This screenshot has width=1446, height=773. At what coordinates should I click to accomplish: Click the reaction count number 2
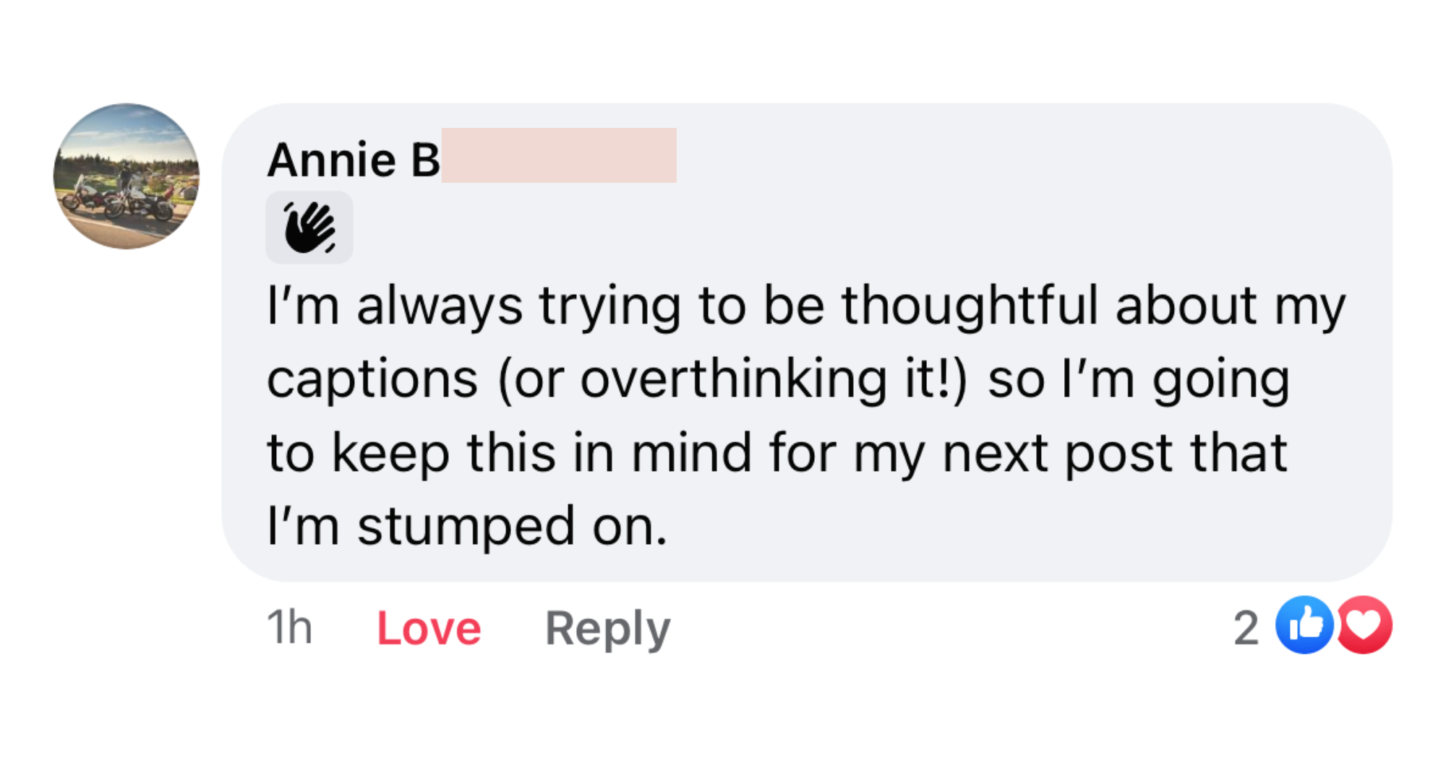click(x=1246, y=627)
